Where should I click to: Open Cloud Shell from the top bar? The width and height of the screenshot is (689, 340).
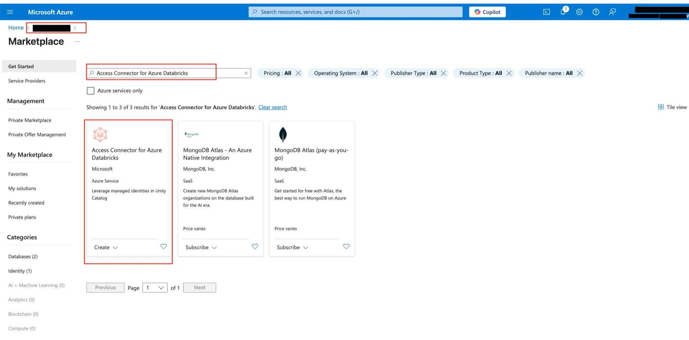(x=547, y=12)
